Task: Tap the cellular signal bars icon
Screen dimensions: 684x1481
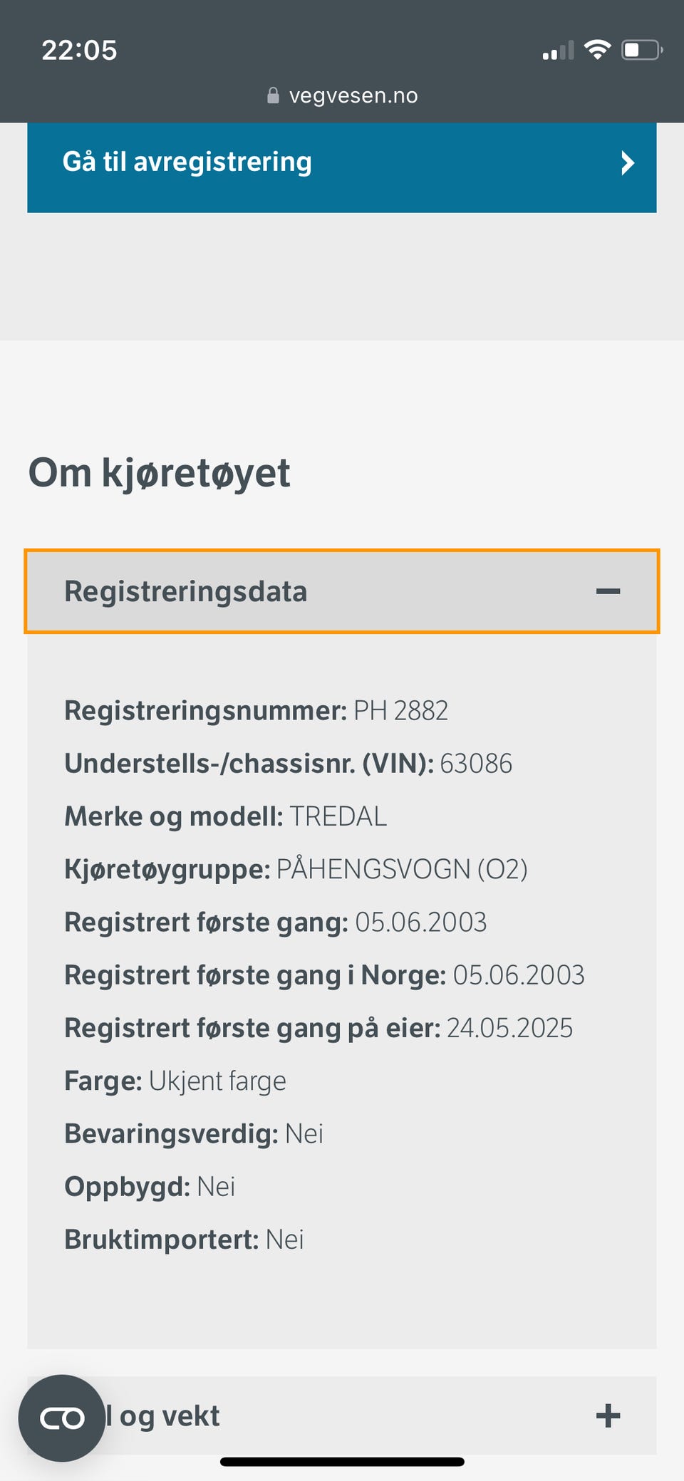Action: pyautogui.click(x=558, y=51)
